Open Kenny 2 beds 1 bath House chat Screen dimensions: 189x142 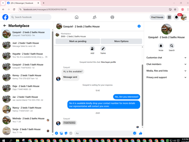26,77
